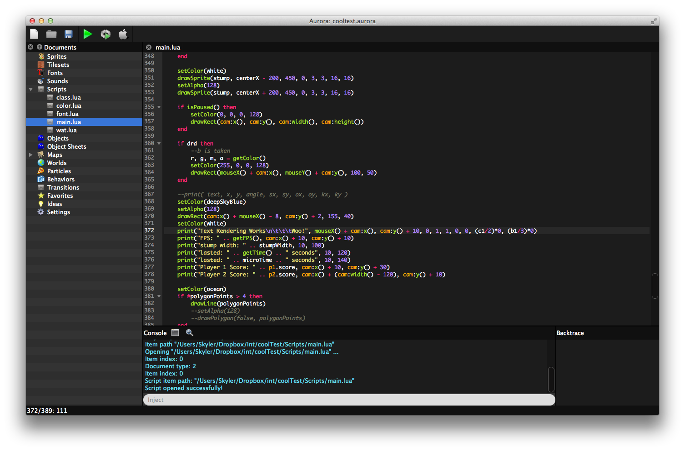Create a new document with the page icon

(x=35, y=34)
